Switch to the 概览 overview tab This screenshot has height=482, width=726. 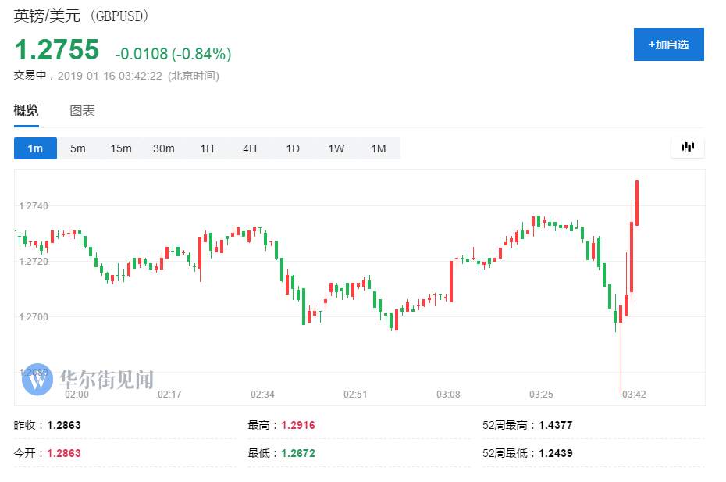click(26, 111)
